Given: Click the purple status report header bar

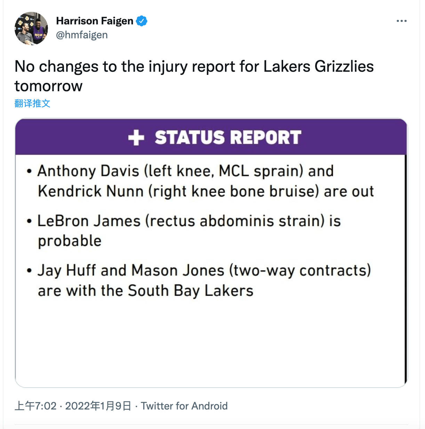Looking at the screenshot, I should point(211,137).
